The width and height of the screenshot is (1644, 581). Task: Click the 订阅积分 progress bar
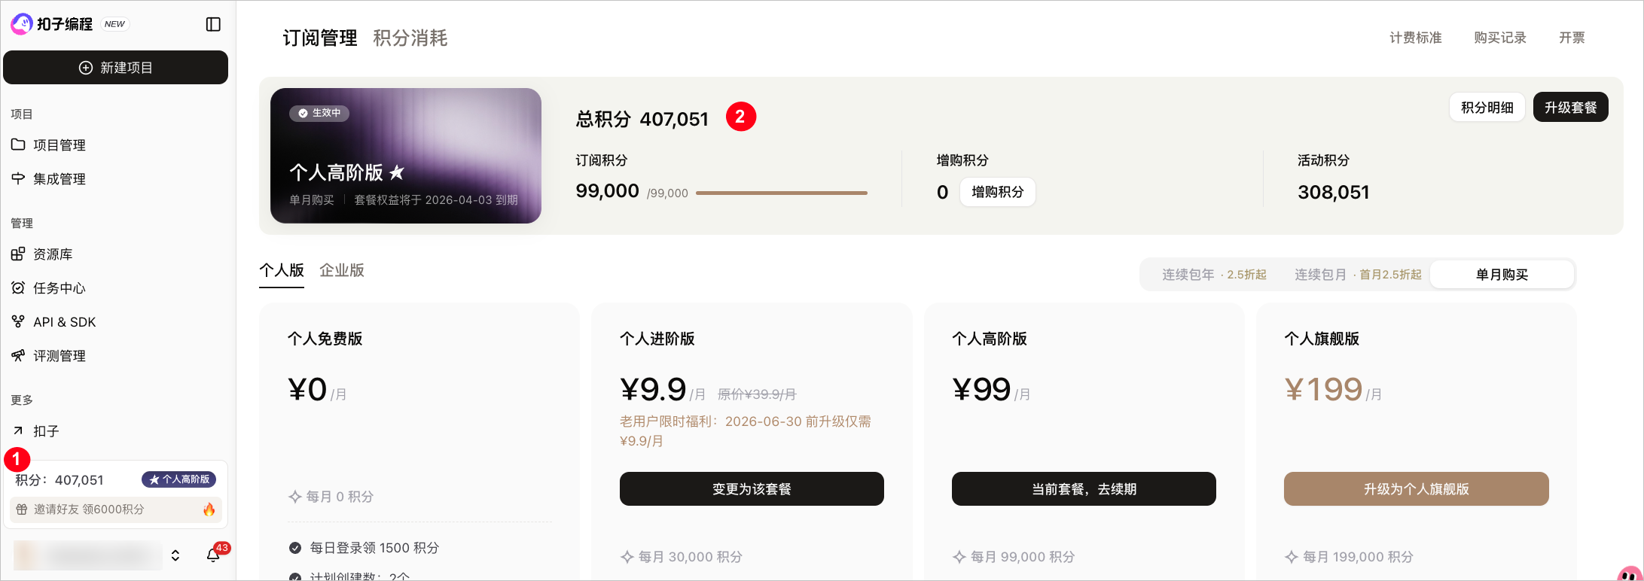pos(781,193)
